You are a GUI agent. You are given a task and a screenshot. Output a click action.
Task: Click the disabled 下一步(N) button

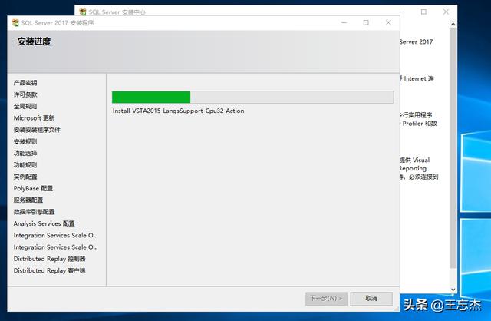326,299
